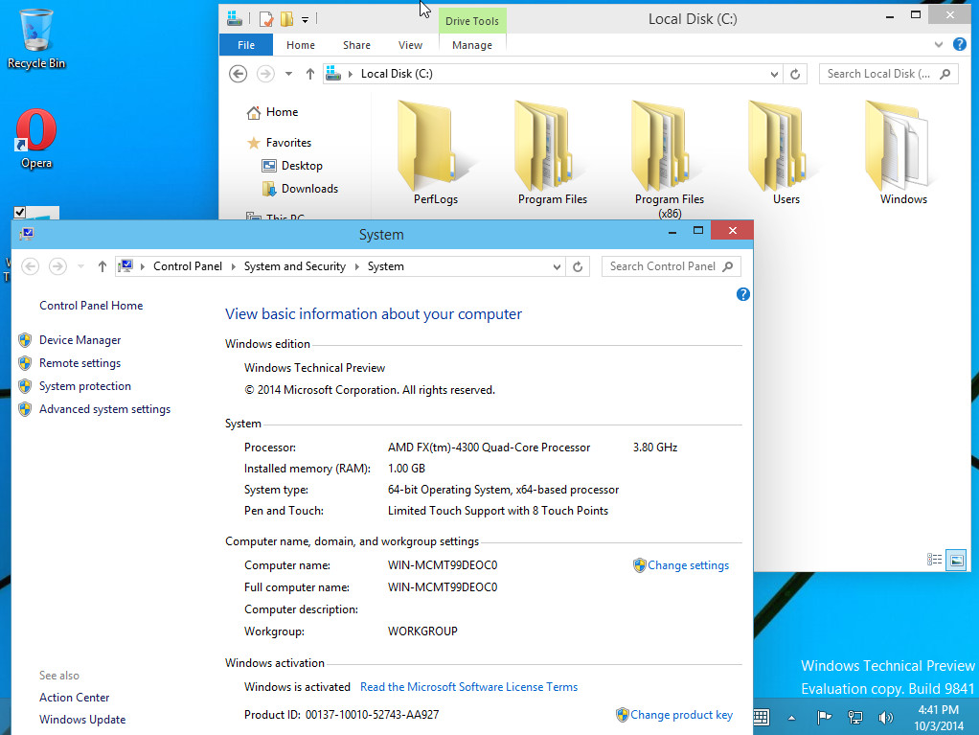This screenshot has width=979, height=735.
Task: Refresh the Local Disk (C:) window
Action: click(x=795, y=75)
